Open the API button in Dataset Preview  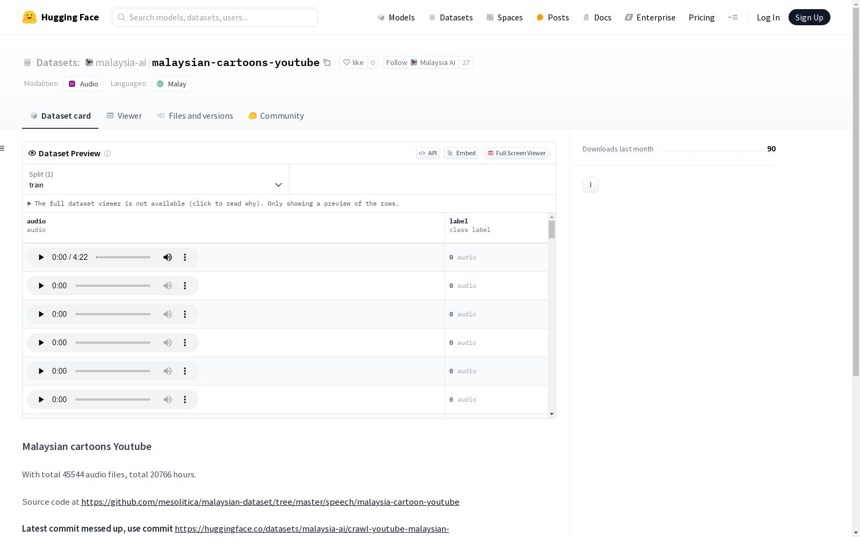click(428, 153)
